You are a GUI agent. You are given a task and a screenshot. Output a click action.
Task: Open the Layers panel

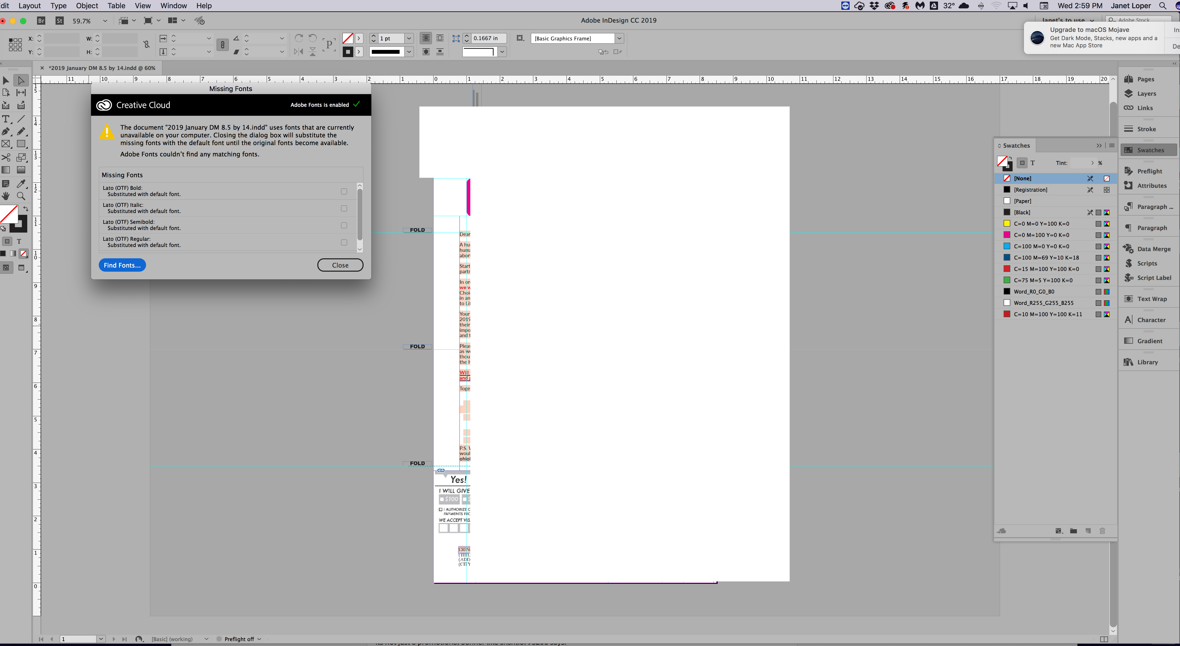1146,93
